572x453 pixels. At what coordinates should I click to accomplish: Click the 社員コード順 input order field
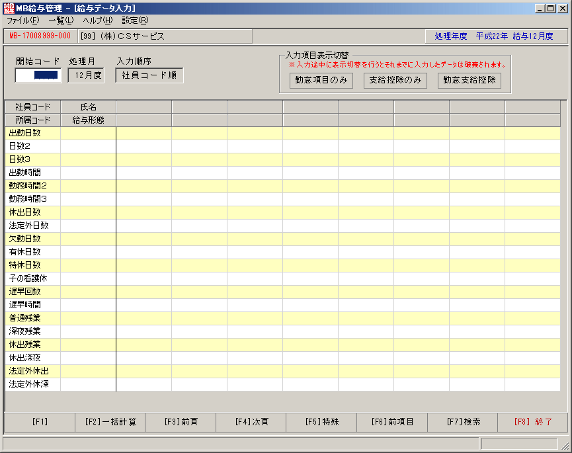149,75
